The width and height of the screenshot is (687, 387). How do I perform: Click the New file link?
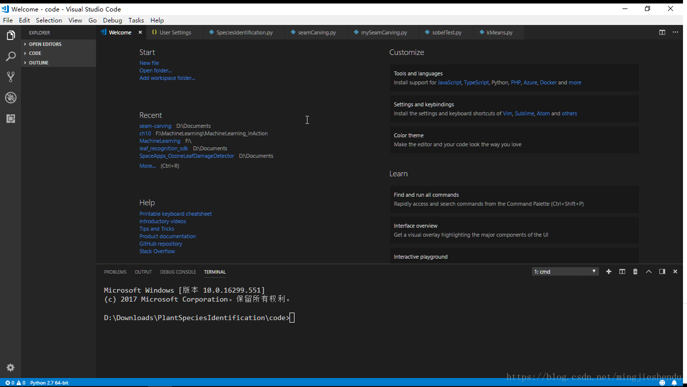point(149,63)
